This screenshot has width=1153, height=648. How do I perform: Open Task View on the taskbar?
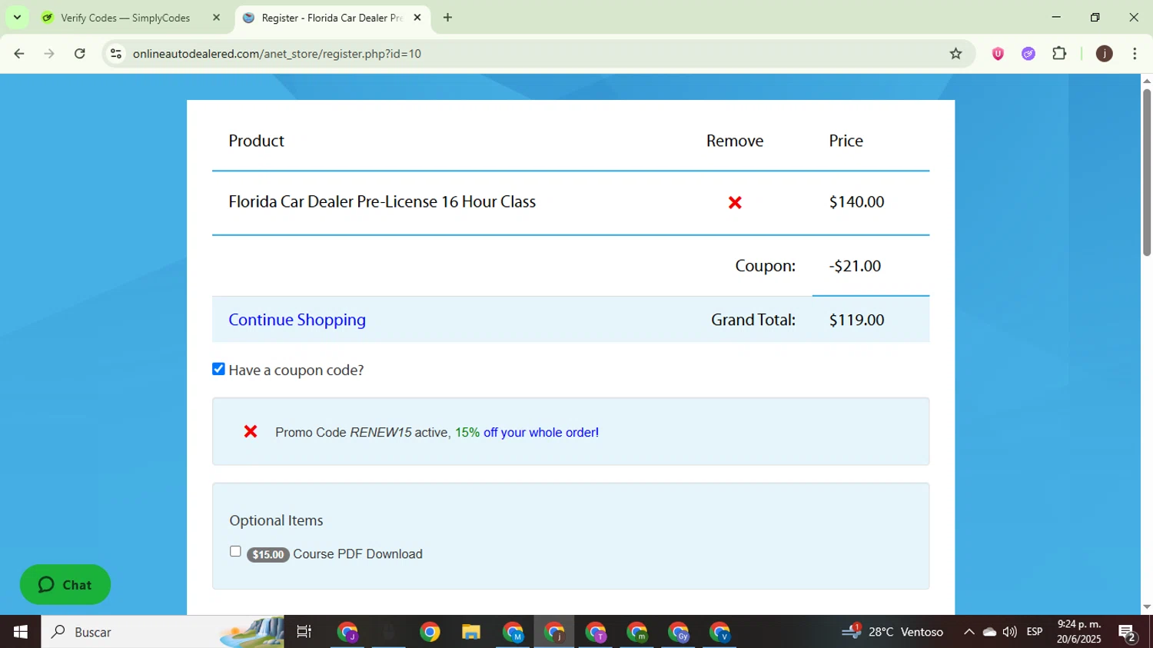[304, 632]
